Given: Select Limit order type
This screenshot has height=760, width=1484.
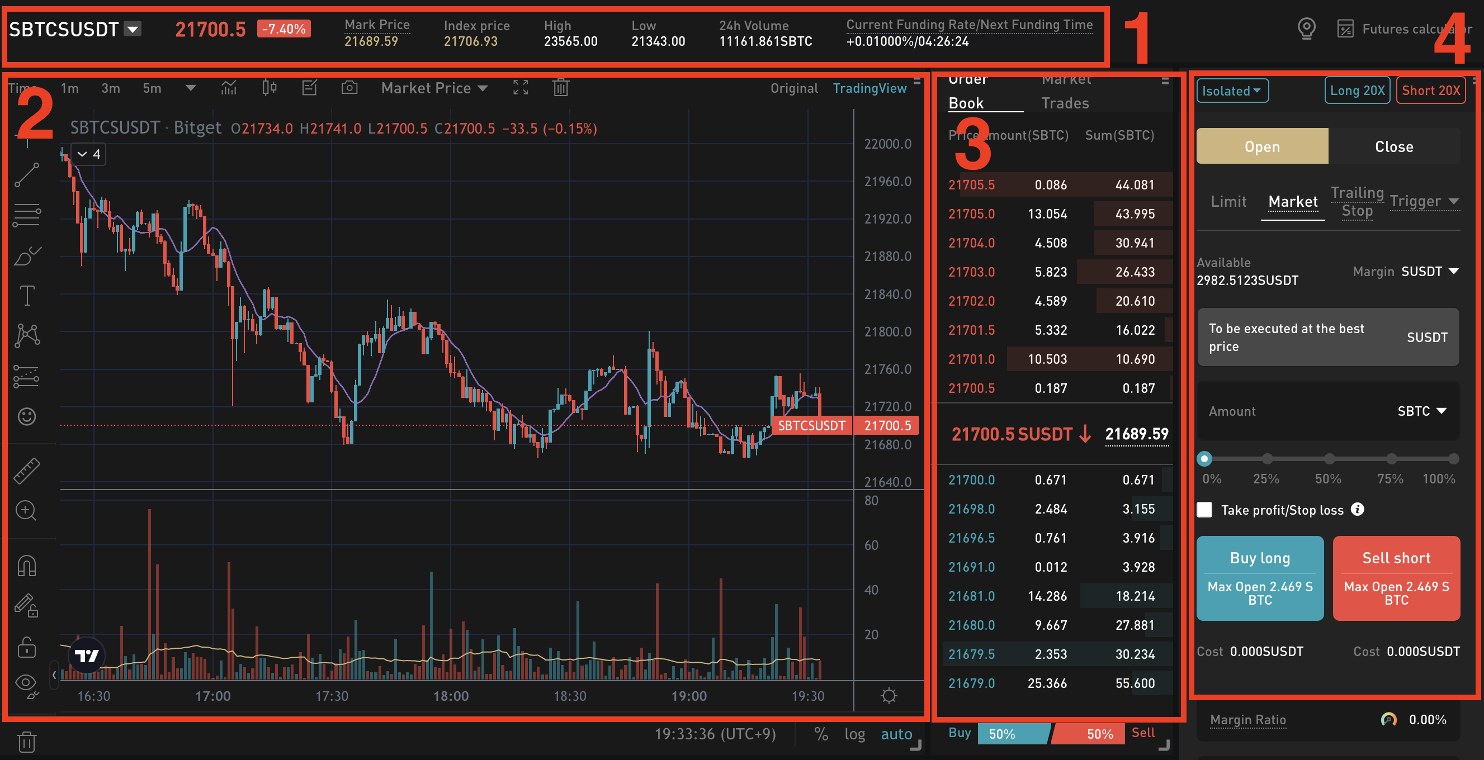Looking at the screenshot, I should [1228, 202].
